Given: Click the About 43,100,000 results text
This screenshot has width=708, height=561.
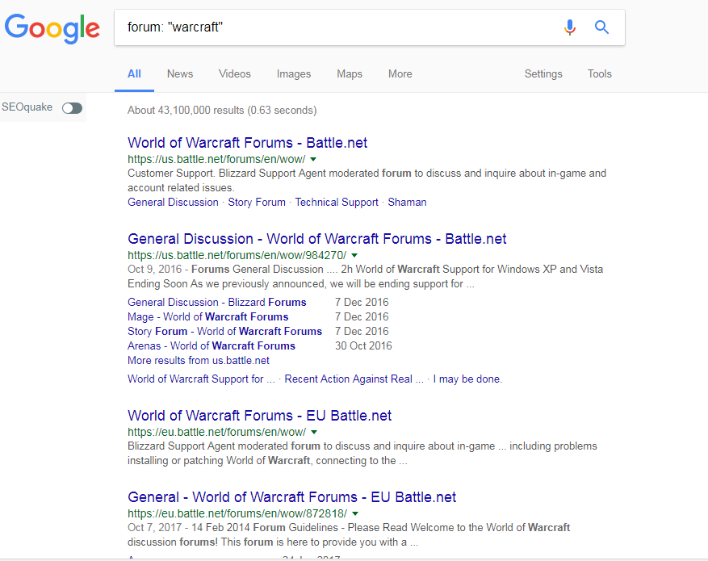Looking at the screenshot, I should point(222,110).
